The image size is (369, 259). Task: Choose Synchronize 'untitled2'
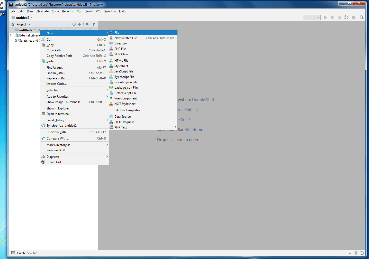[75, 126]
